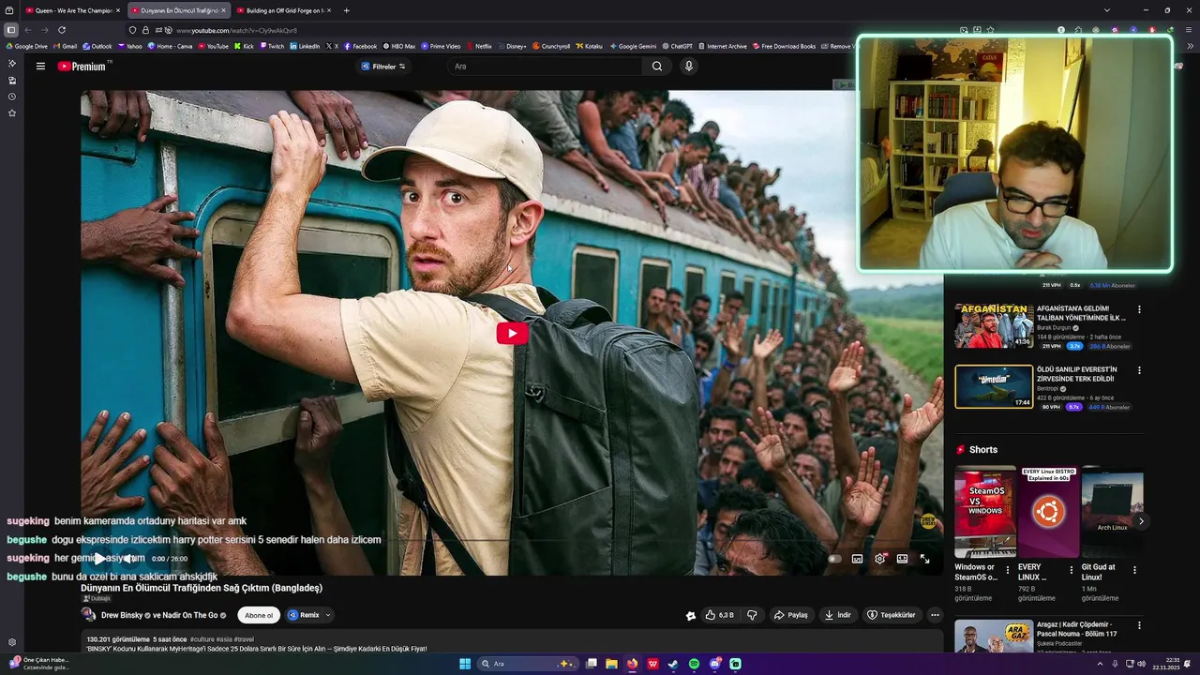Show hidden tray icons chevron

click(1100, 664)
